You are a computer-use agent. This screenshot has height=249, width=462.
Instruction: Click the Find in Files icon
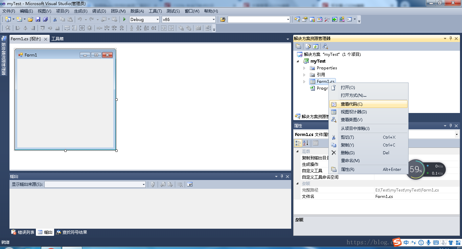click(x=223, y=19)
